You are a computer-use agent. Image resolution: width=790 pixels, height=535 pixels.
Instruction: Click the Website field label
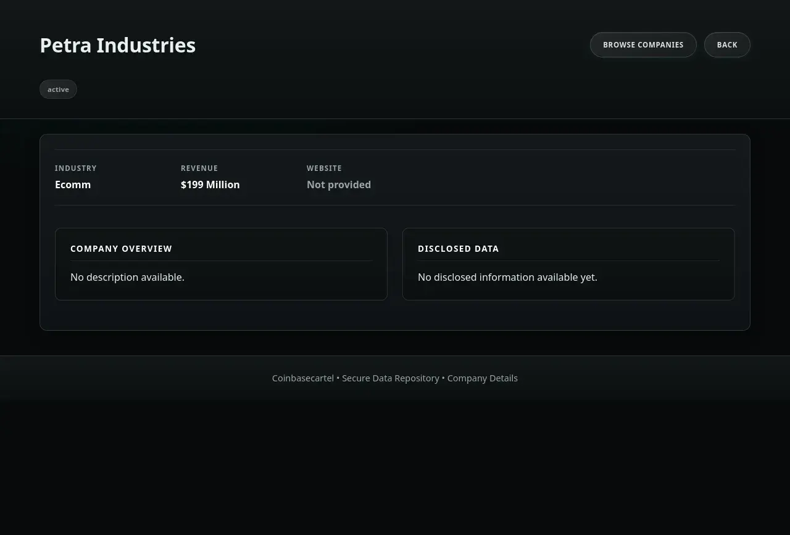coord(324,168)
